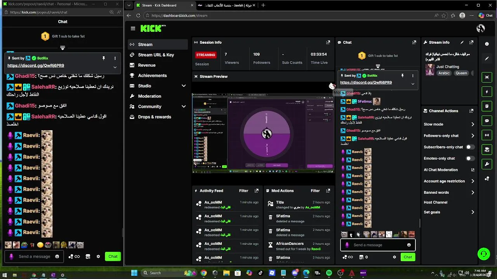Viewport: 497px width, 279px height.
Task: Send message with popout Chat button
Action: (x=113, y=257)
